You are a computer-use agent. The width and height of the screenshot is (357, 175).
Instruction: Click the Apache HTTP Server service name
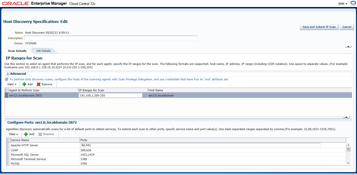(24, 145)
